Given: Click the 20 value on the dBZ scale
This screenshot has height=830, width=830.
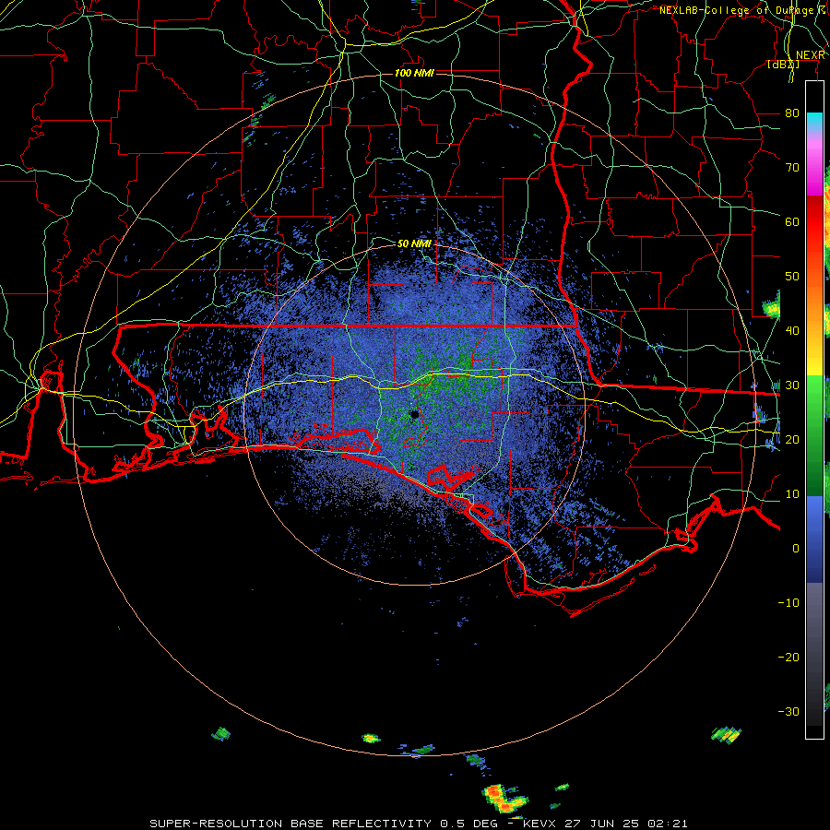Looking at the screenshot, I should coord(792,440).
